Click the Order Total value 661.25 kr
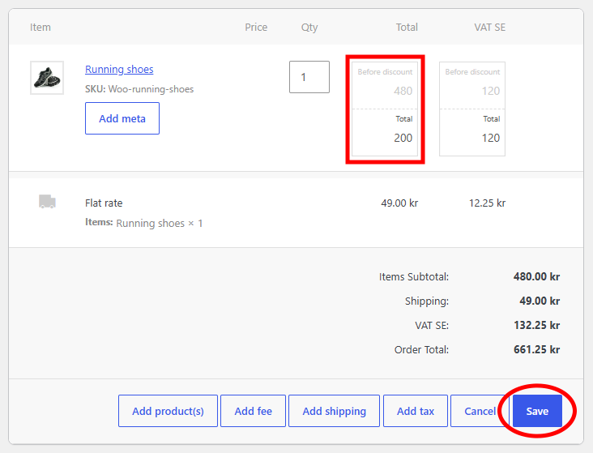The width and height of the screenshot is (593, 453). tap(536, 349)
